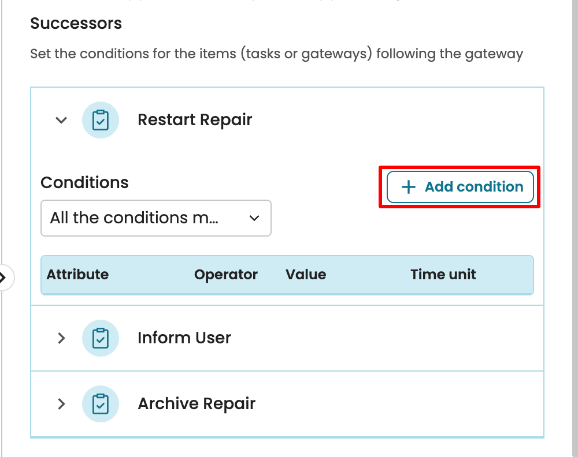578x457 pixels.
Task: Click the Value column header
Action: pyautogui.click(x=306, y=275)
